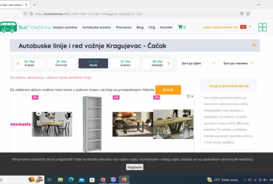Go to previous dates with left arrow
Screen dimensions: 273x184
pyautogui.click(x=18, y=64)
